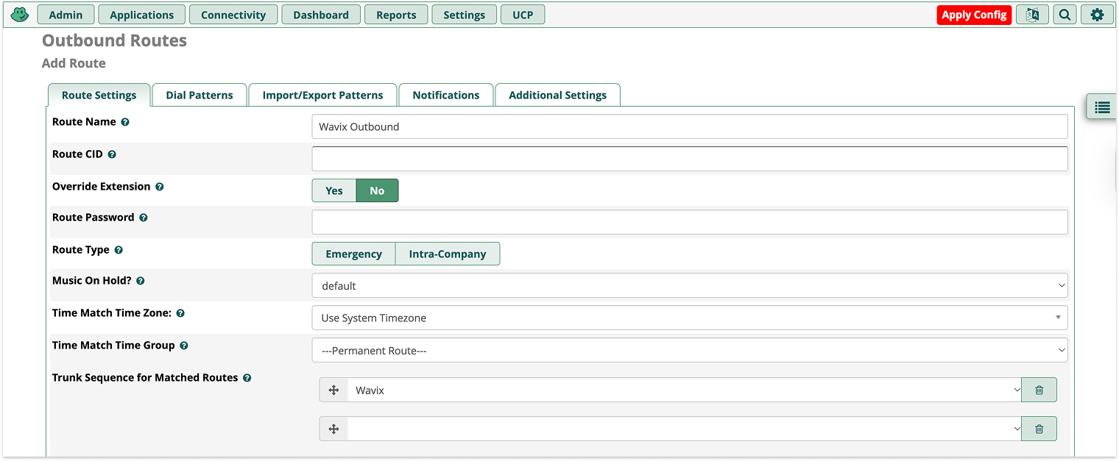Click the settings gear icon
Image resolution: width=1119 pixels, height=461 pixels.
1097,14
